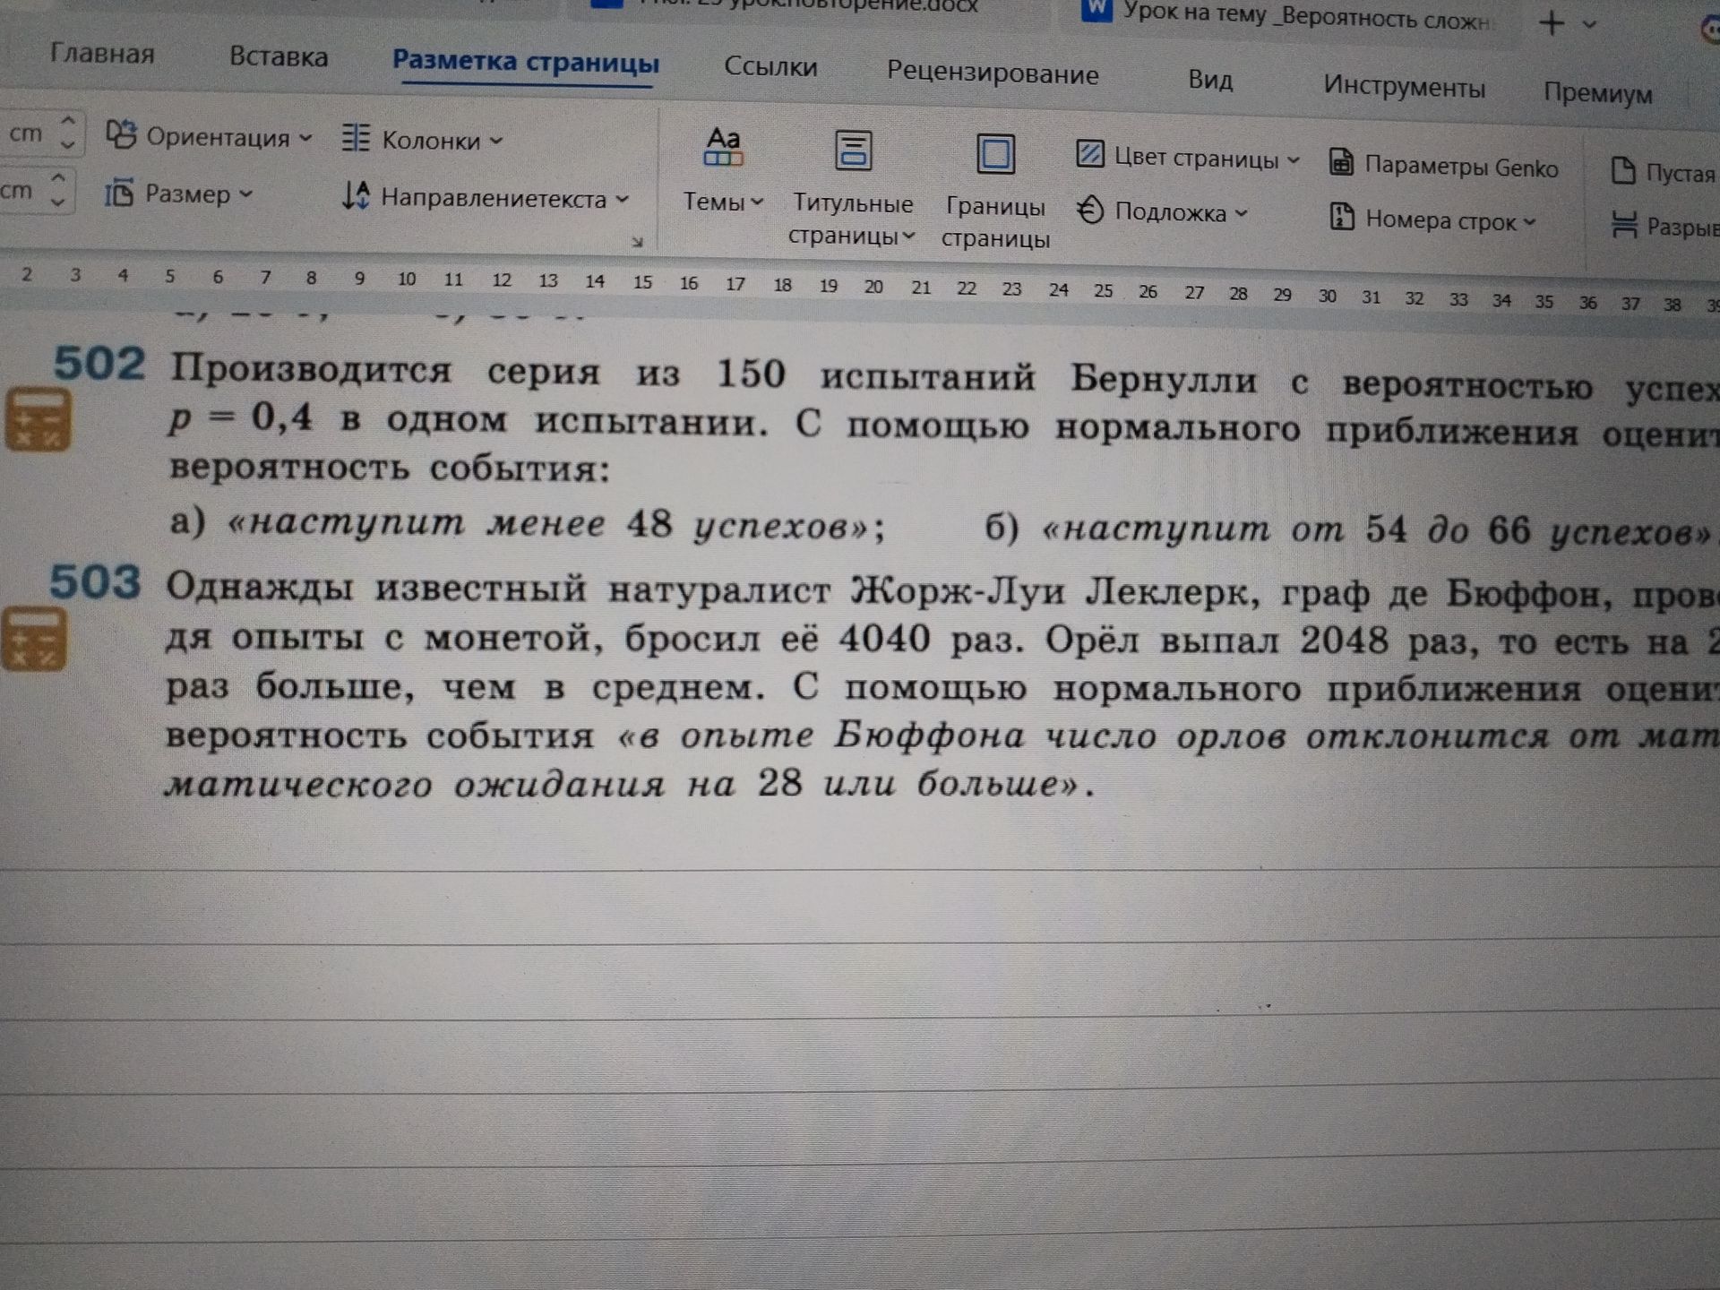Go to the Рецензирование tab

pyautogui.click(x=993, y=73)
